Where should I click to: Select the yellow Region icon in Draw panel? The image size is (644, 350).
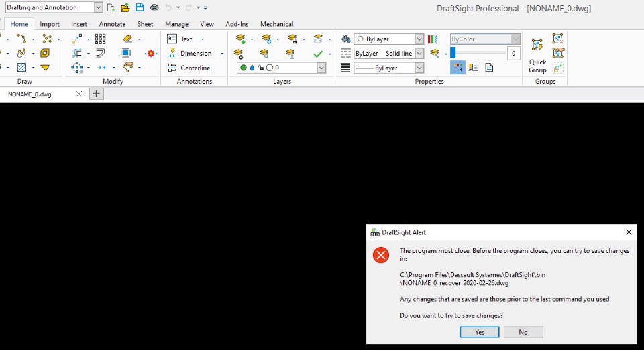45,53
